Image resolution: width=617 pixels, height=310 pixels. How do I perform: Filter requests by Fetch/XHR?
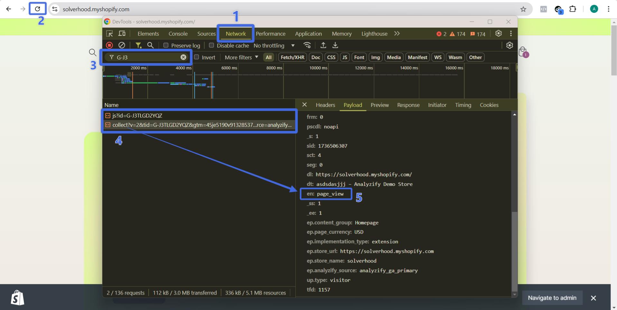[292, 57]
